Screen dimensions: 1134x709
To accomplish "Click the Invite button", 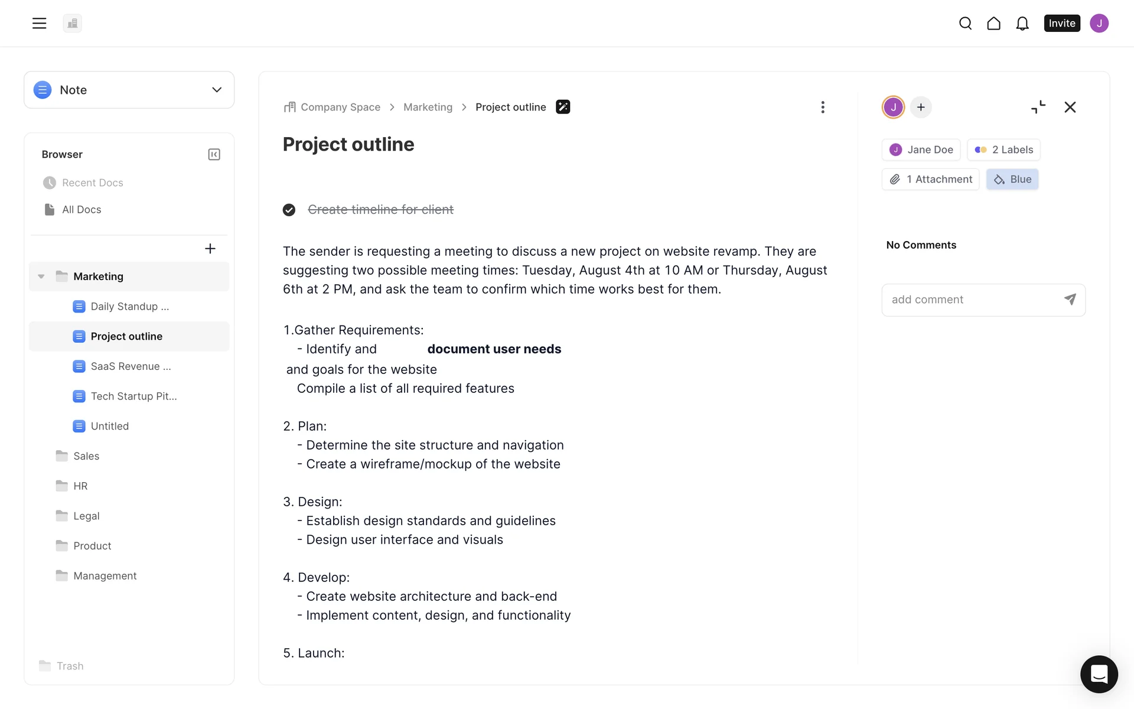I will [1061, 23].
